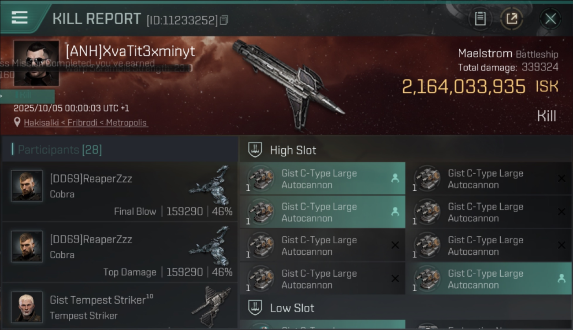Toggle X mark on top-right autocannon

point(562,179)
